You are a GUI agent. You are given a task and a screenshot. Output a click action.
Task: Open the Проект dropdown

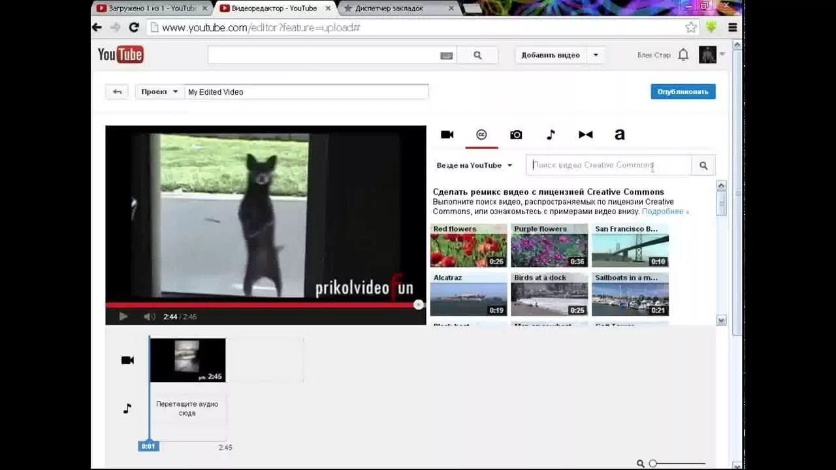(160, 92)
